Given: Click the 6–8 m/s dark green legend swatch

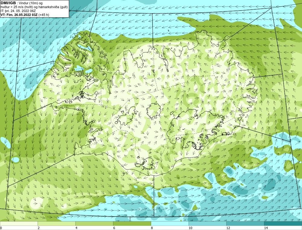Looking at the screenshot, I should [x=132, y=223].
